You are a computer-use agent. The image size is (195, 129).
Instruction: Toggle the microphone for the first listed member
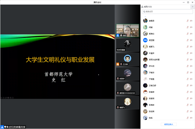188,21
